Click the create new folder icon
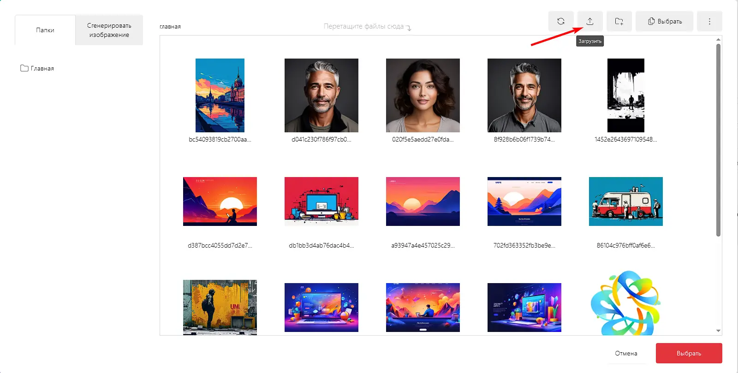Viewport: 738px width, 373px height. tap(619, 21)
